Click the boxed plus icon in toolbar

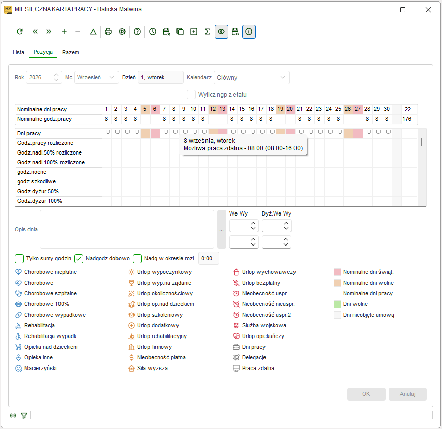(194, 32)
